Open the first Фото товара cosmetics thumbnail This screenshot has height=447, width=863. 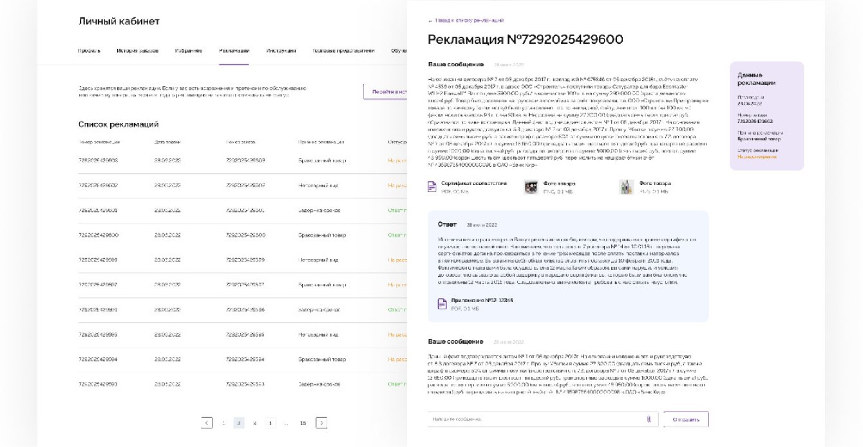(531, 187)
